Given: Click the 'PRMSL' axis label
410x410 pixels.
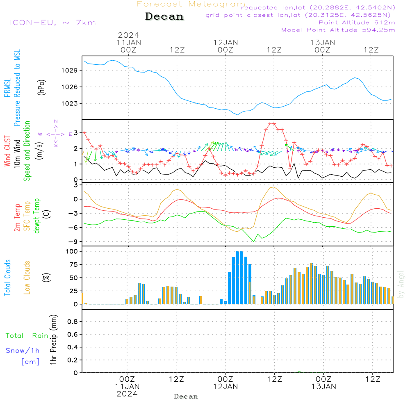Looking at the screenshot, I should (7, 88).
